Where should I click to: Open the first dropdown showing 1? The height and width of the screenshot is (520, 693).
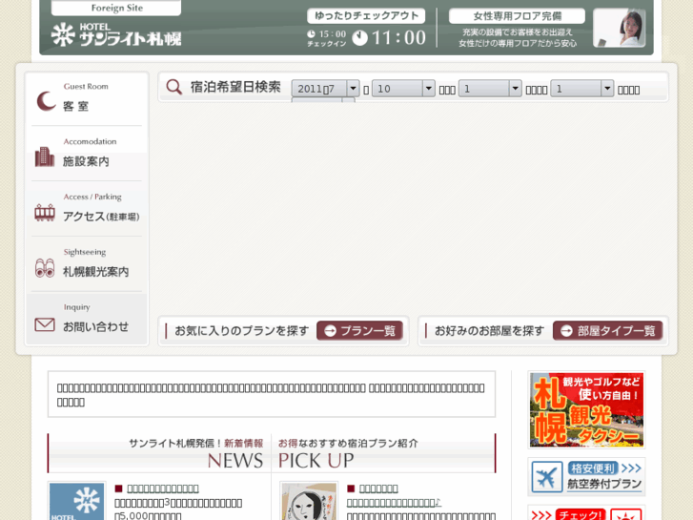pos(490,89)
